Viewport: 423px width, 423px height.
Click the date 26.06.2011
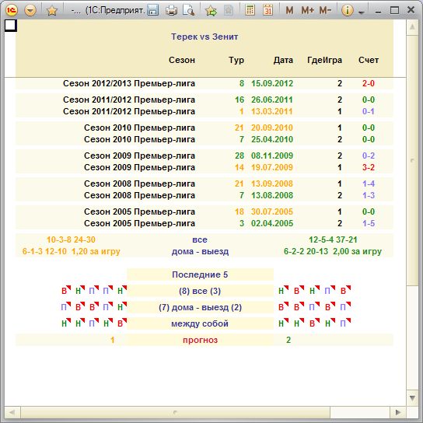coord(272,100)
